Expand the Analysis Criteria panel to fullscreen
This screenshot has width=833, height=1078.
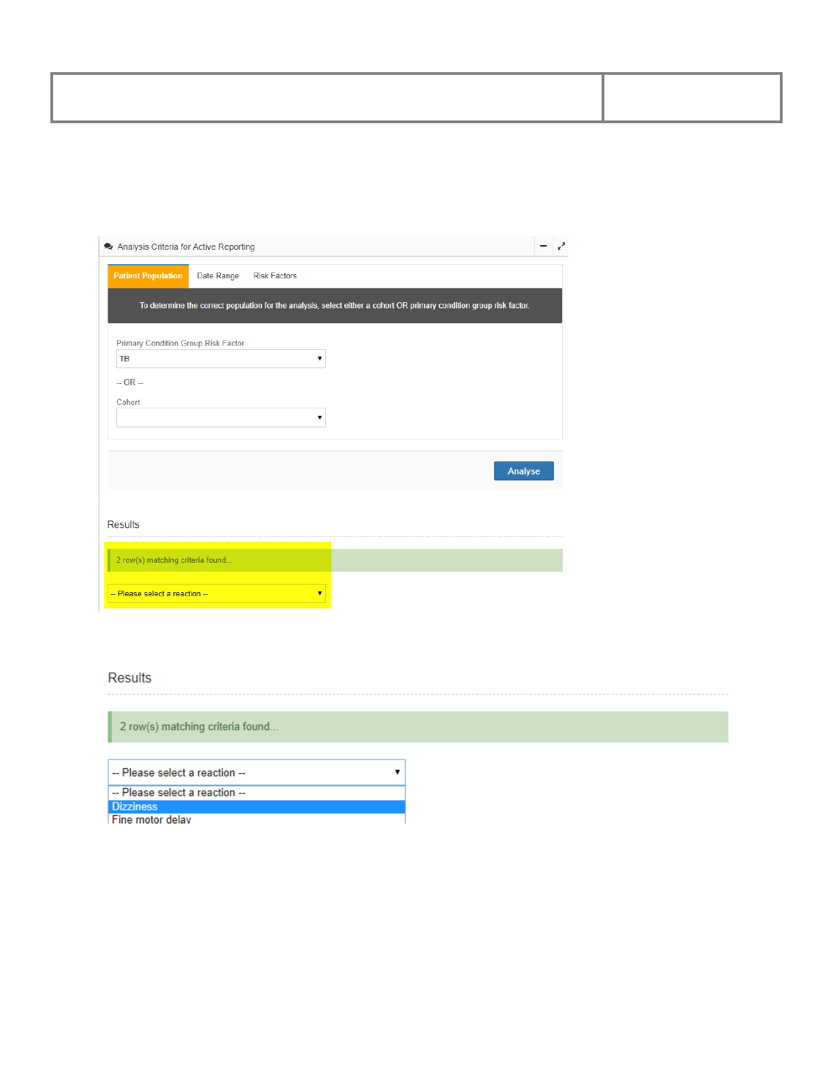561,246
